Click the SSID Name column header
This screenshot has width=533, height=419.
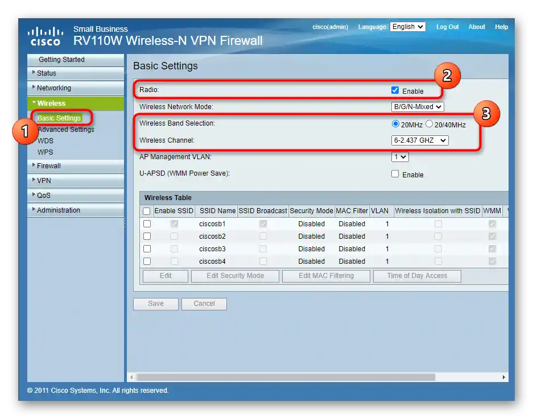coord(217,211)
